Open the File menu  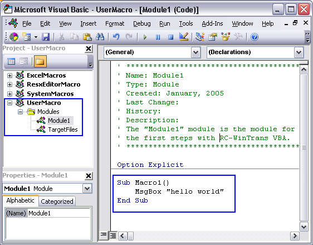coord(27,23)
